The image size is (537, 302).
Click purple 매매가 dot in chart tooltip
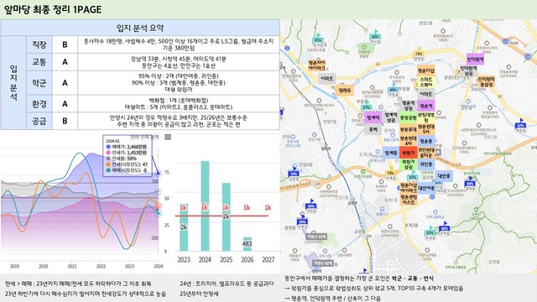108,147
